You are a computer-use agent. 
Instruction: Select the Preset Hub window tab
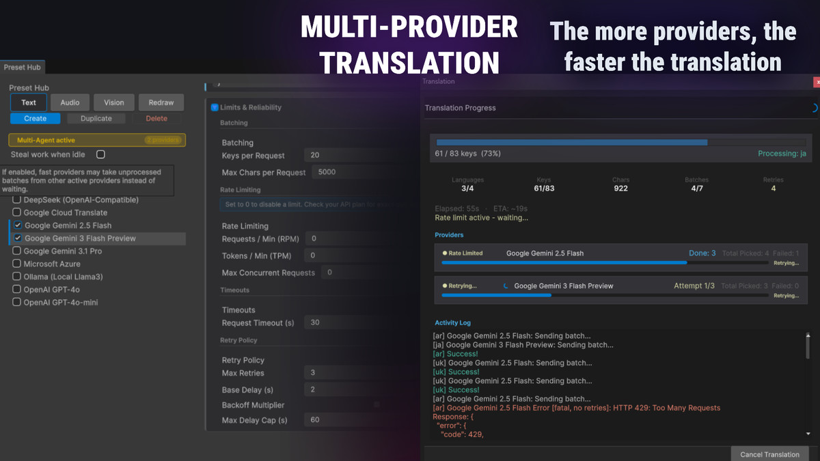click(23, 67)
